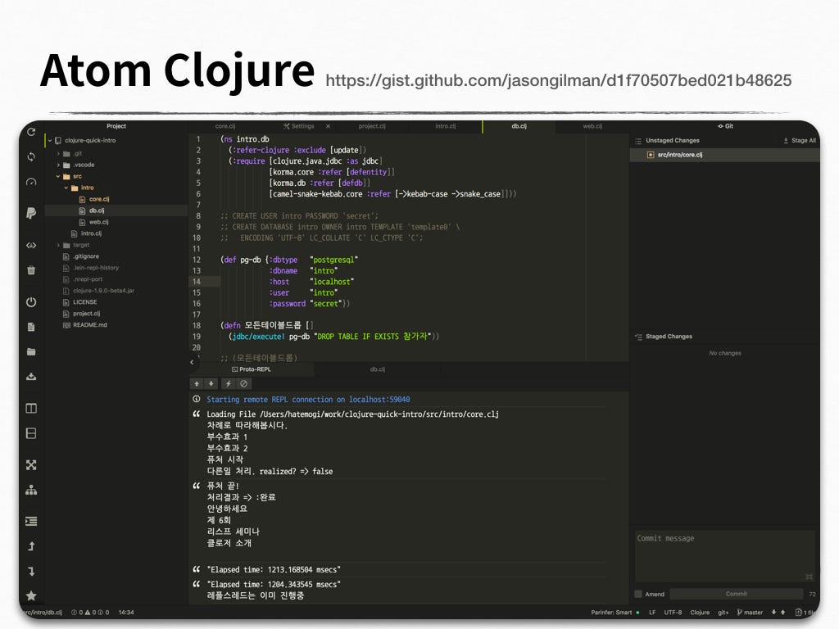Select the db.clj tab in bottom pane

377,369
